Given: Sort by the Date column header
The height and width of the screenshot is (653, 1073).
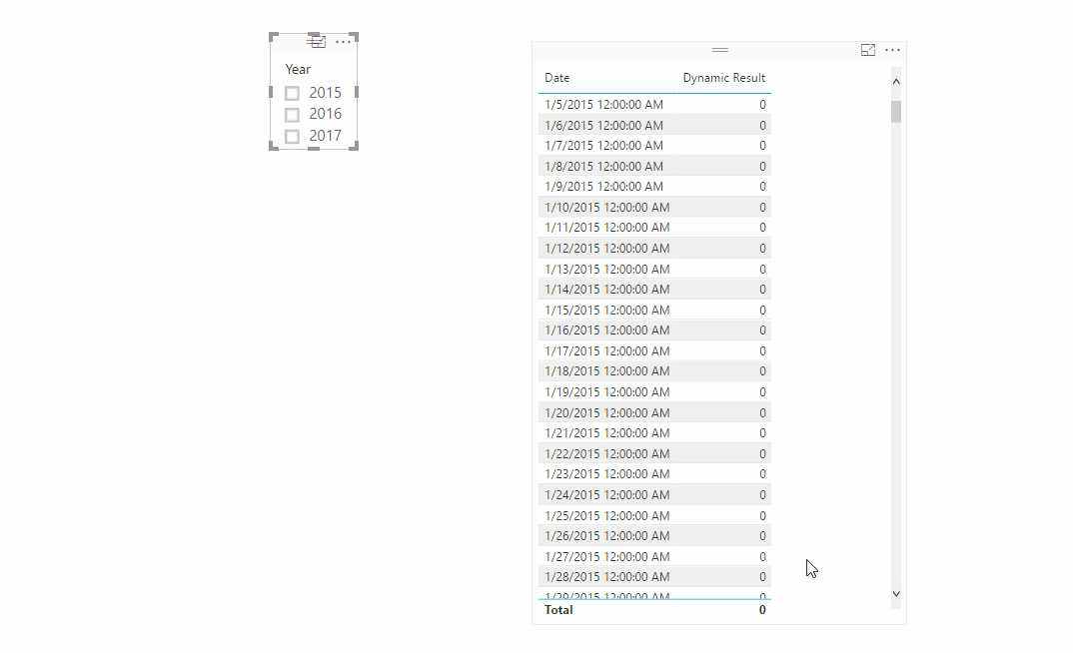Looking at the screenshot, I should (557, 78).
